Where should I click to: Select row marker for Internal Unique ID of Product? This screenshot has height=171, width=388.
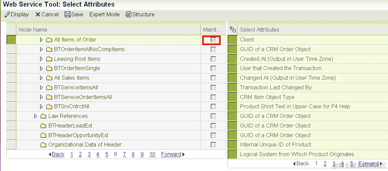pos(232,145)
